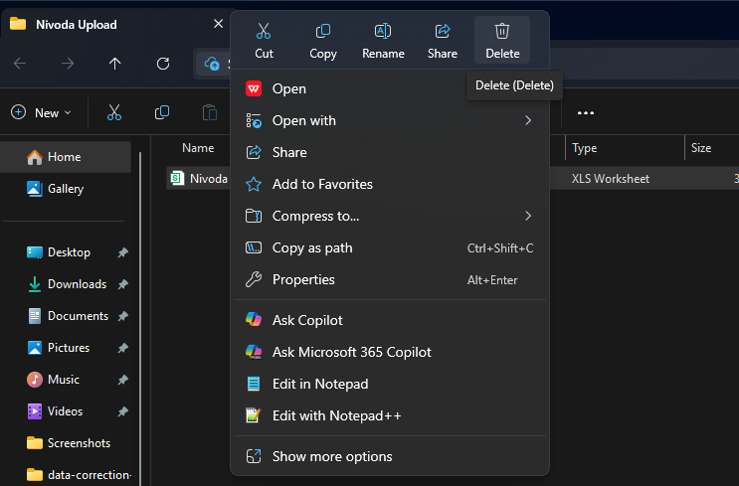Choose Rename in context menu top row
Screen dimensions: 739x486
383,41
